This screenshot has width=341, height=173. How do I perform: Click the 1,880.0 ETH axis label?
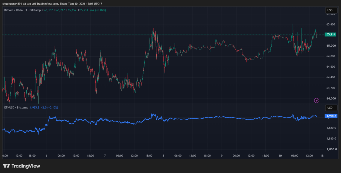331,128
